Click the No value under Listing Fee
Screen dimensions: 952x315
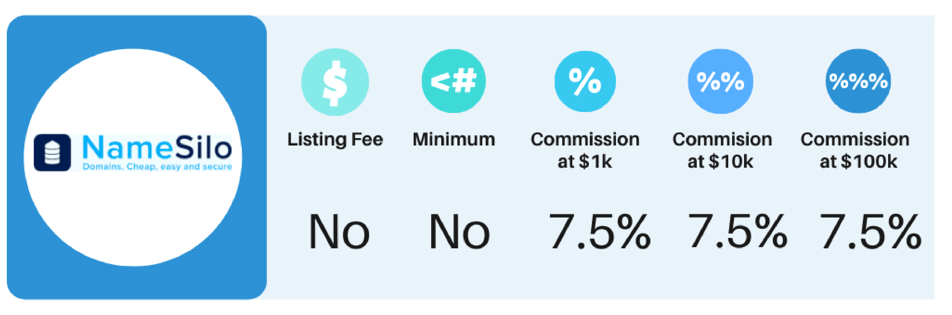coord(339,232)
